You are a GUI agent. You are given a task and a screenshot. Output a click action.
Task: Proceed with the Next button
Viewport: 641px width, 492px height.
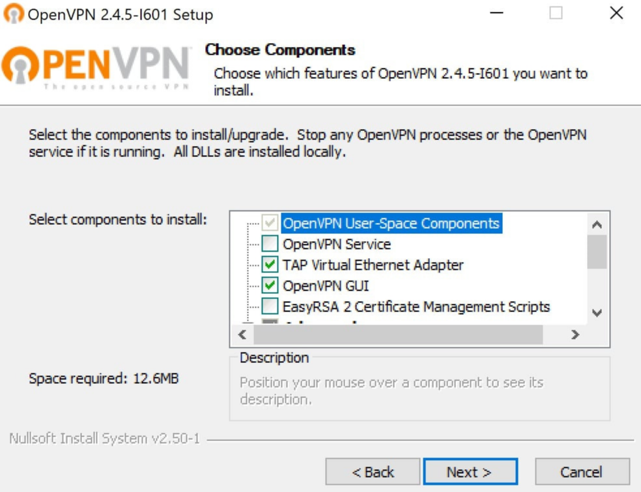tap(470, 472)
